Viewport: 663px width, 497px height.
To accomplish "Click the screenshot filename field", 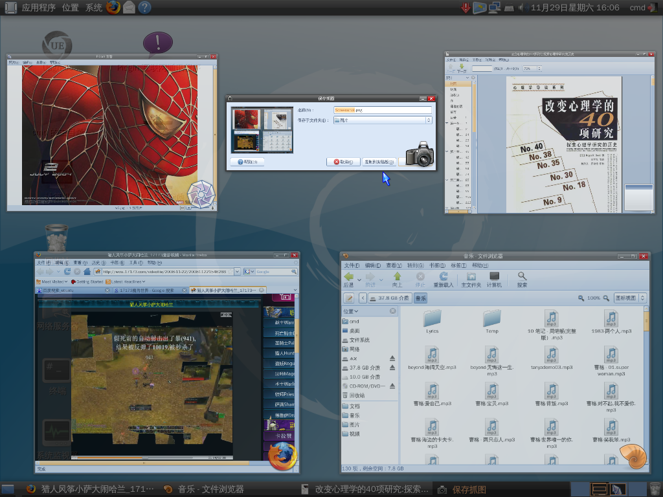I will (x=383, y=110).
